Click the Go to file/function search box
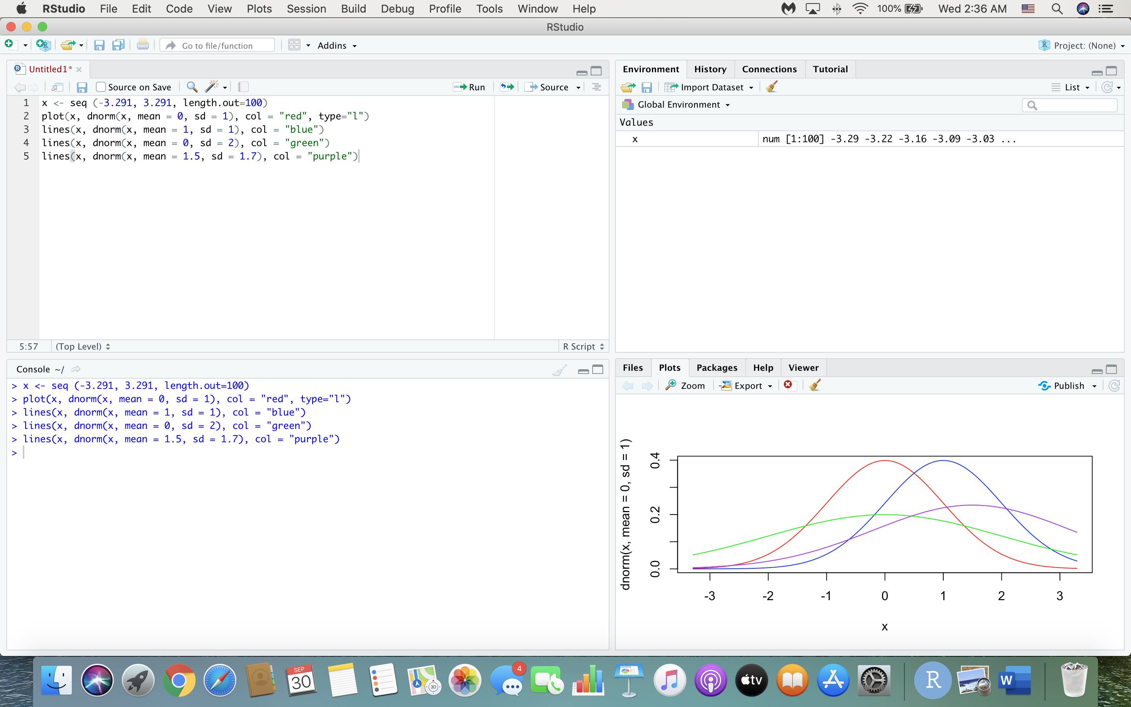1131x707 pixels. 217,45
